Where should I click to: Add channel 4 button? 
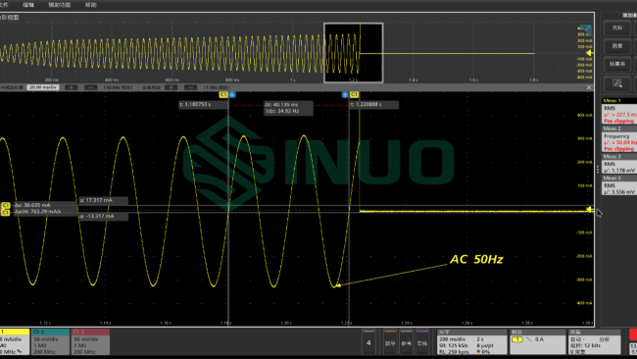click(x=368, y=342)
